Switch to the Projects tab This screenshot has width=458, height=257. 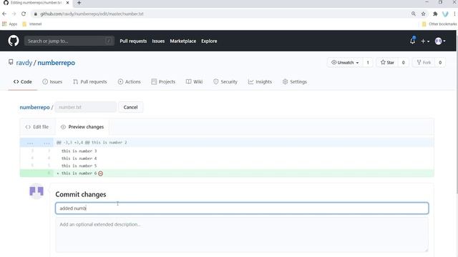point(163,82)
